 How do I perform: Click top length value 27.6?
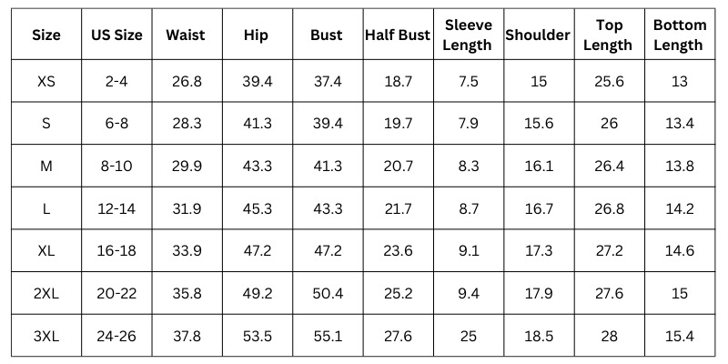pos(609,293)
